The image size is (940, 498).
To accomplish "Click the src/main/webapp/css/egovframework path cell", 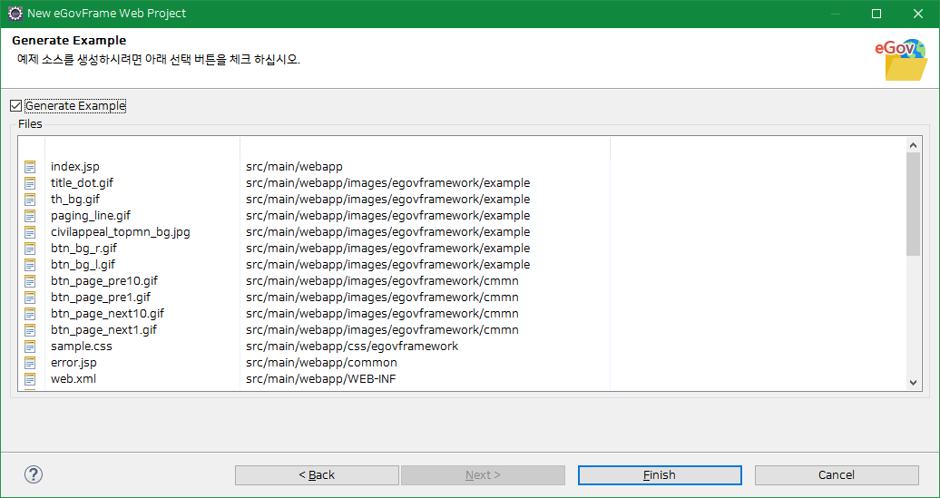I will (352, 347).
